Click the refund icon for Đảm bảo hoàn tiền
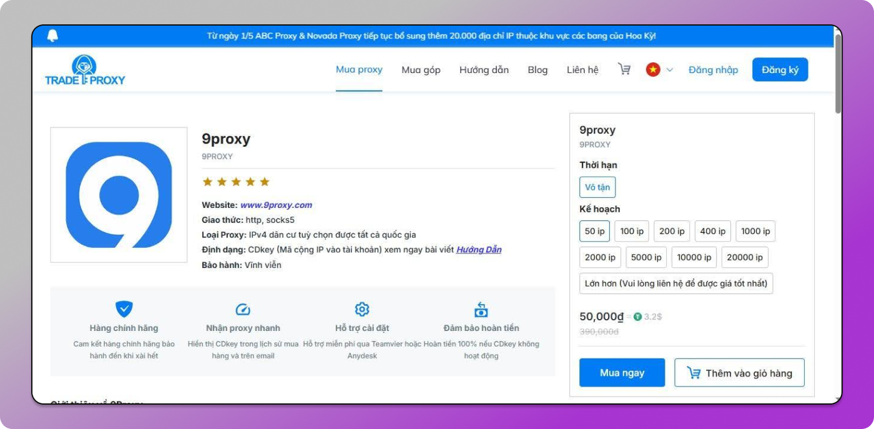 (481, 309)
